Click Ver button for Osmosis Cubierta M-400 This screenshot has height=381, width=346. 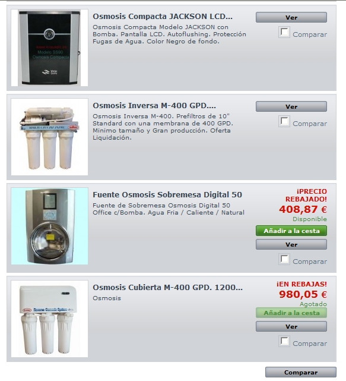(x=291, y=326)
